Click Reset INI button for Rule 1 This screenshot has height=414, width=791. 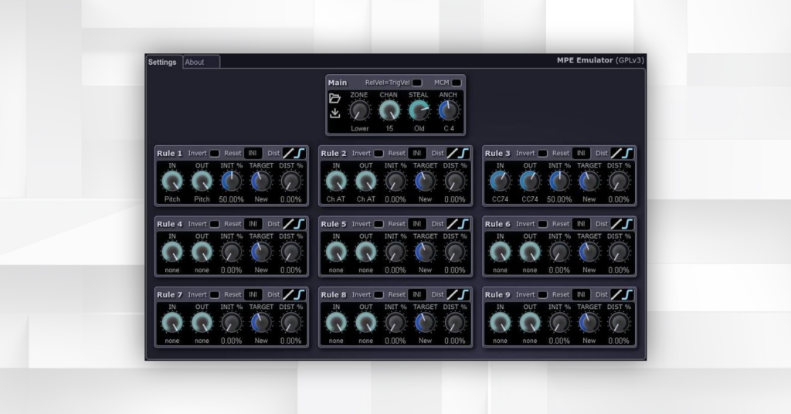point(253,153)
